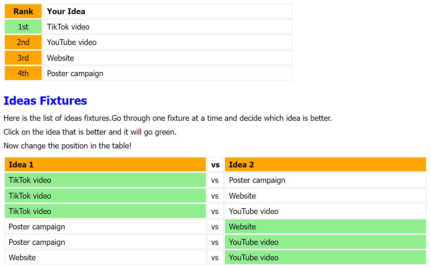Click the Ideas Fixtures heading
Viewport: 431px width, 268px height.
coord(45,101)
